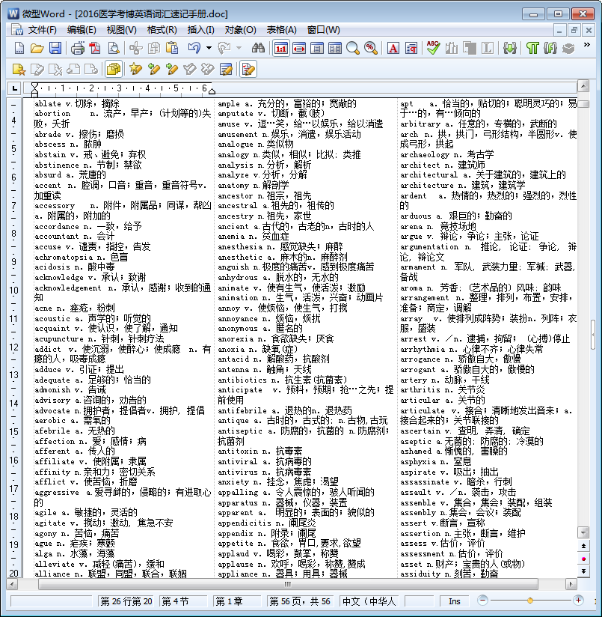Click the 中文 language status field

[x=369, y=601]
